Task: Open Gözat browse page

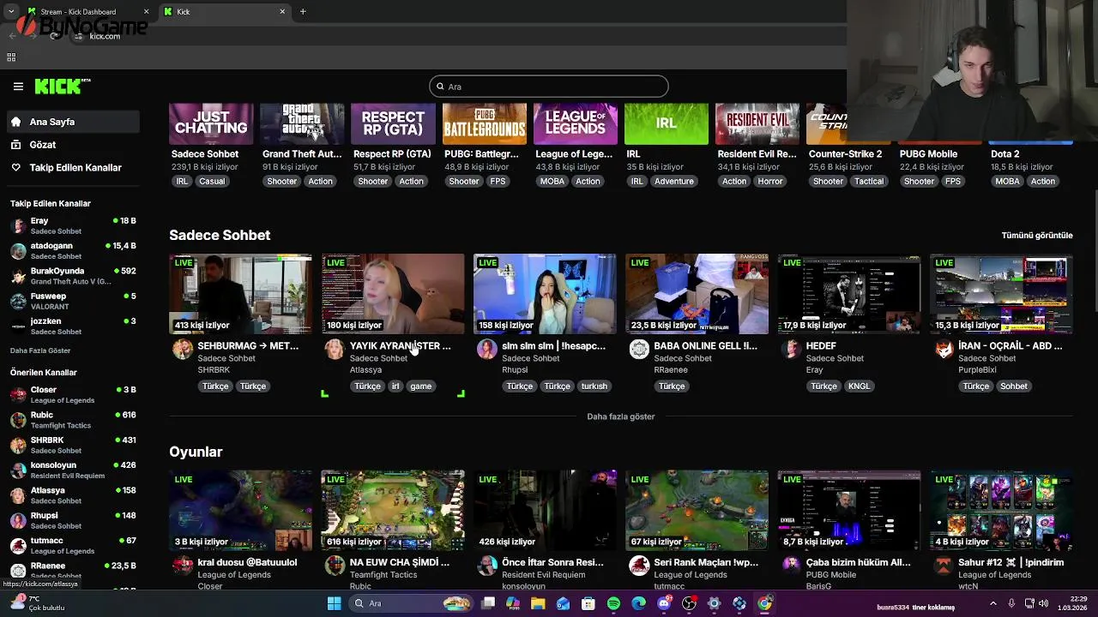Action: pos(72,145)
